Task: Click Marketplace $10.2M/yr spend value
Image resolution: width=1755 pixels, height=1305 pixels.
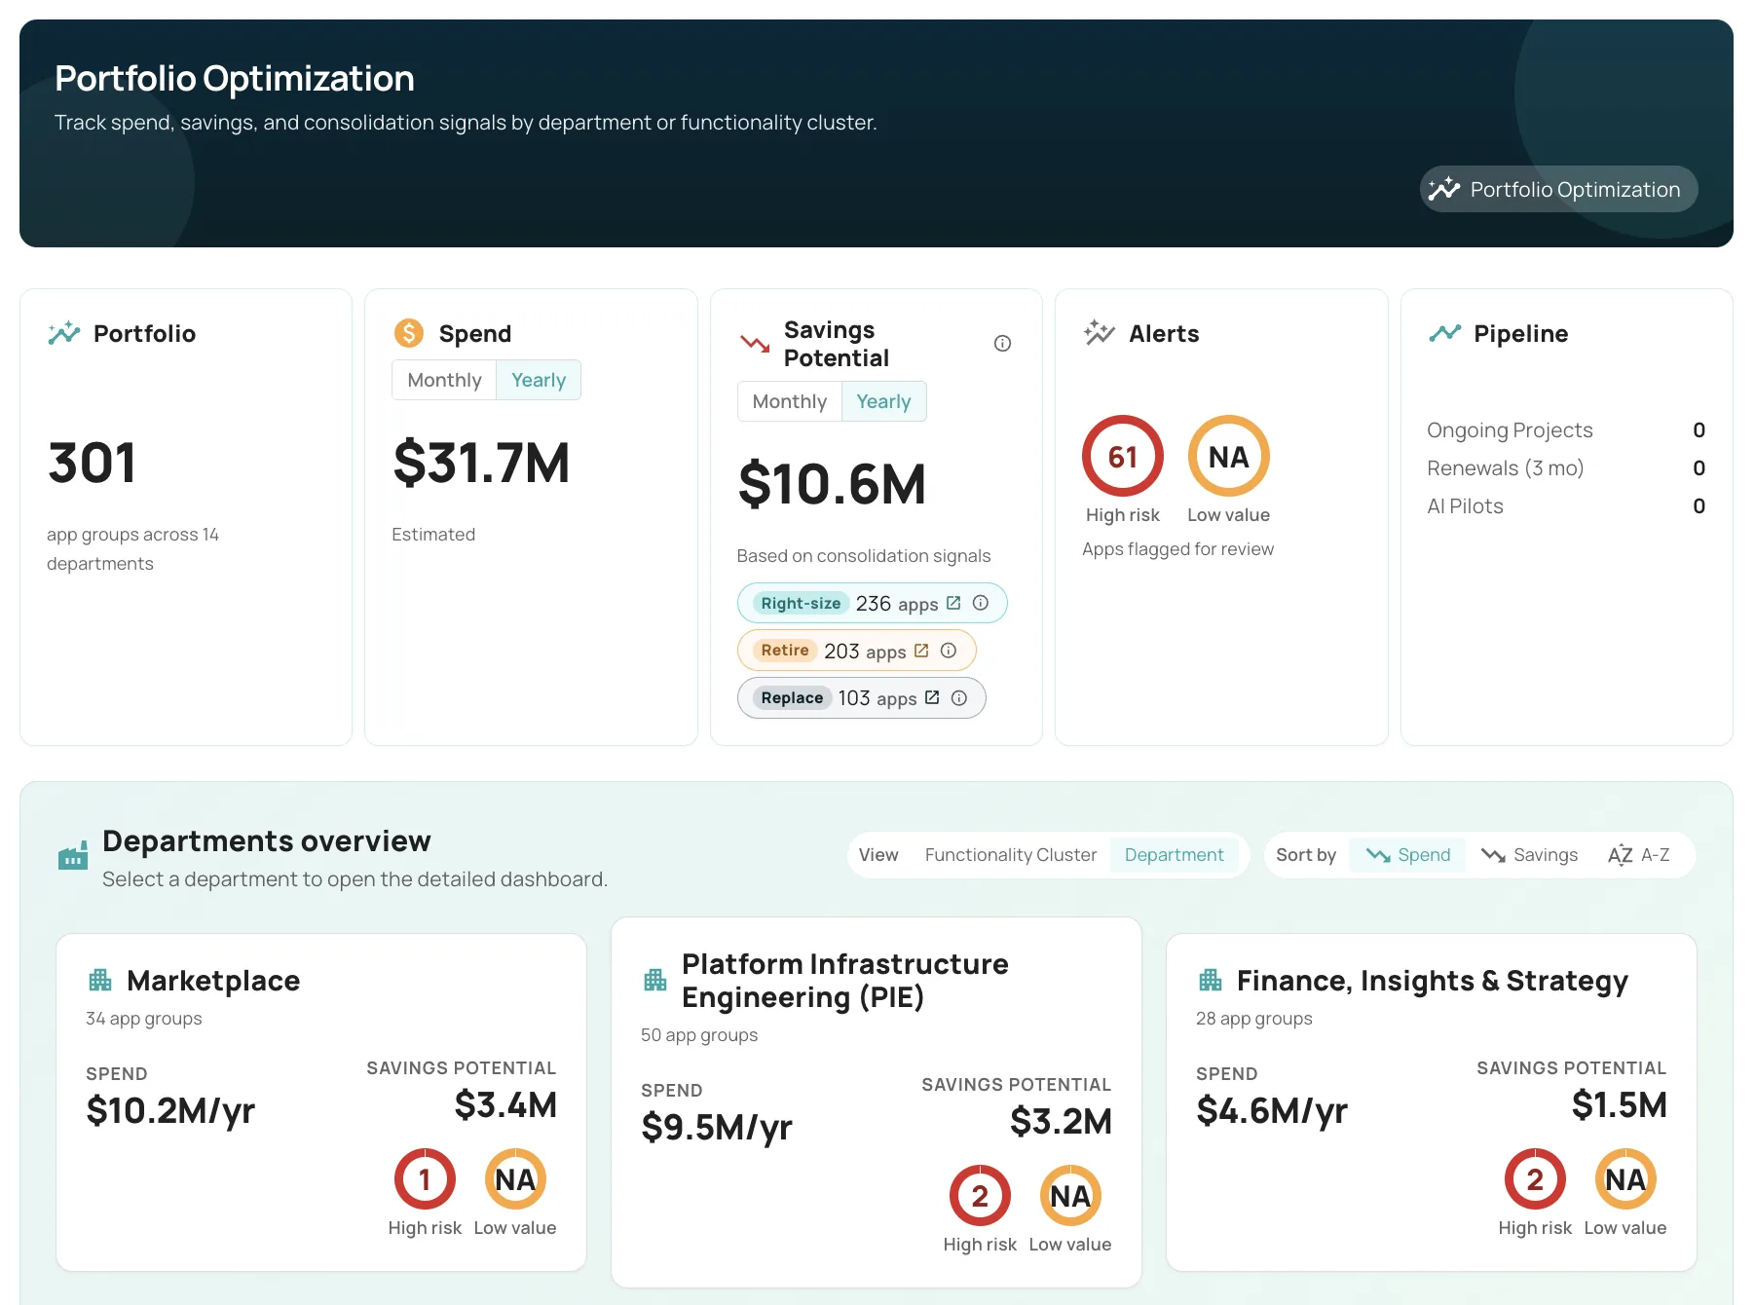Action: [x=170, y=1110]
